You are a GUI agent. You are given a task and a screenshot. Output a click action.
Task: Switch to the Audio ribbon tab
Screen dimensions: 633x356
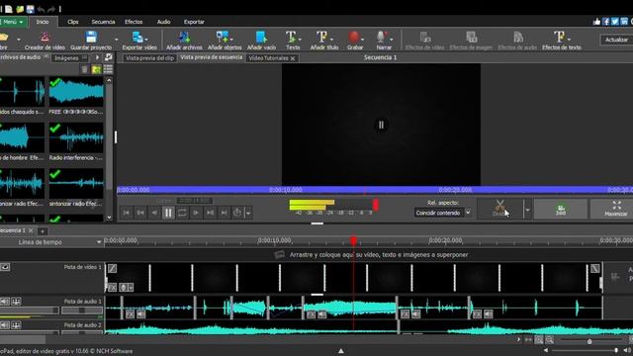point(163,22)
